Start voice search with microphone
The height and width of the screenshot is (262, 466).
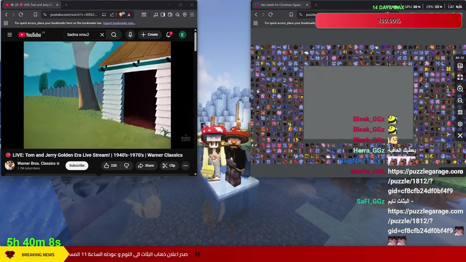tap(130, 35)
